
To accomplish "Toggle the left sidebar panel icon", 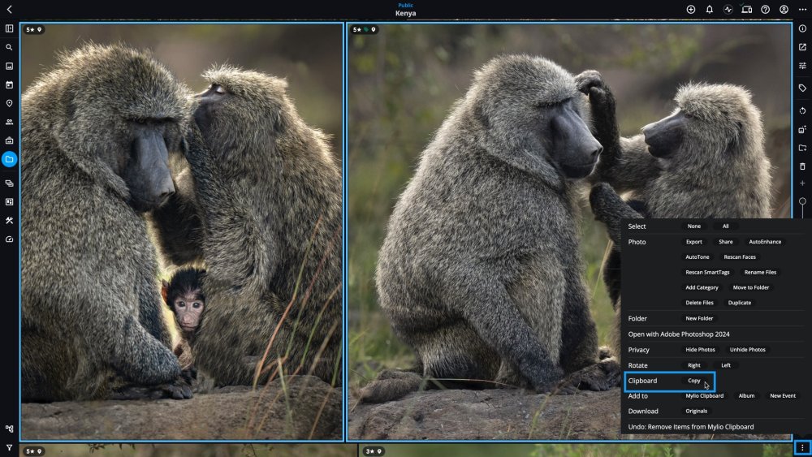I will pyautogui.click(x=9, y=29).
